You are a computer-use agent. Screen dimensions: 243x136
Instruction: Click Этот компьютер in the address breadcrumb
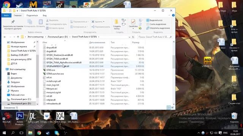[x=35, y=37]
